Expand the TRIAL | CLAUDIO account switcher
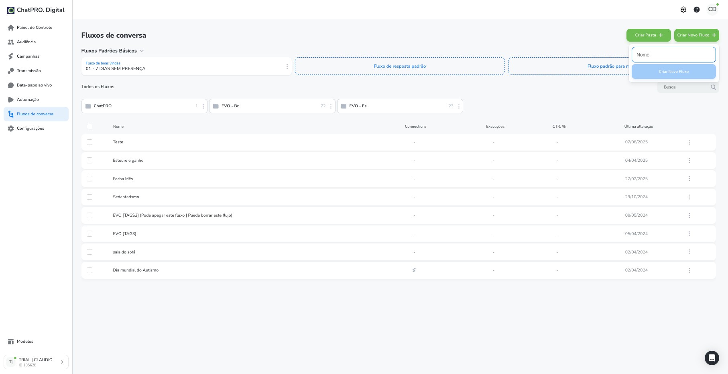728x374 pixels. pyautogui.click(x=36, y=362)
